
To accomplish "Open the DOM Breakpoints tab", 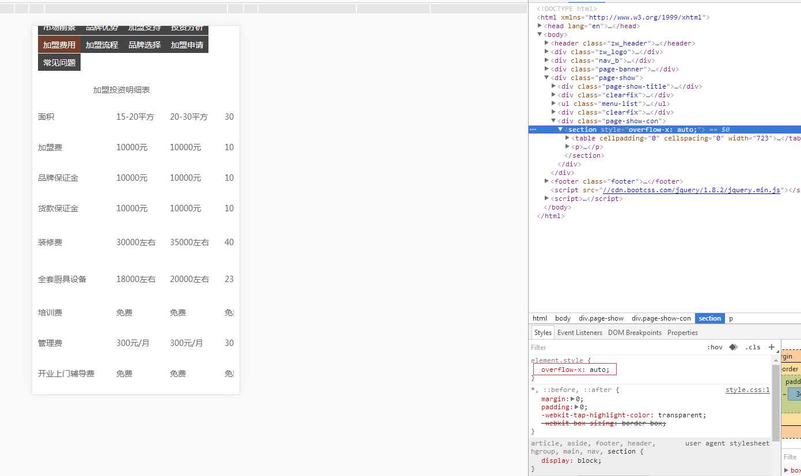I will coord(635,333).
